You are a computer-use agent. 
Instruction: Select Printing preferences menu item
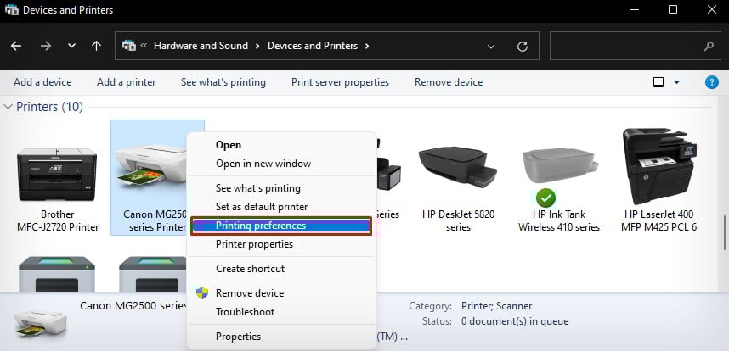point(281,226)
